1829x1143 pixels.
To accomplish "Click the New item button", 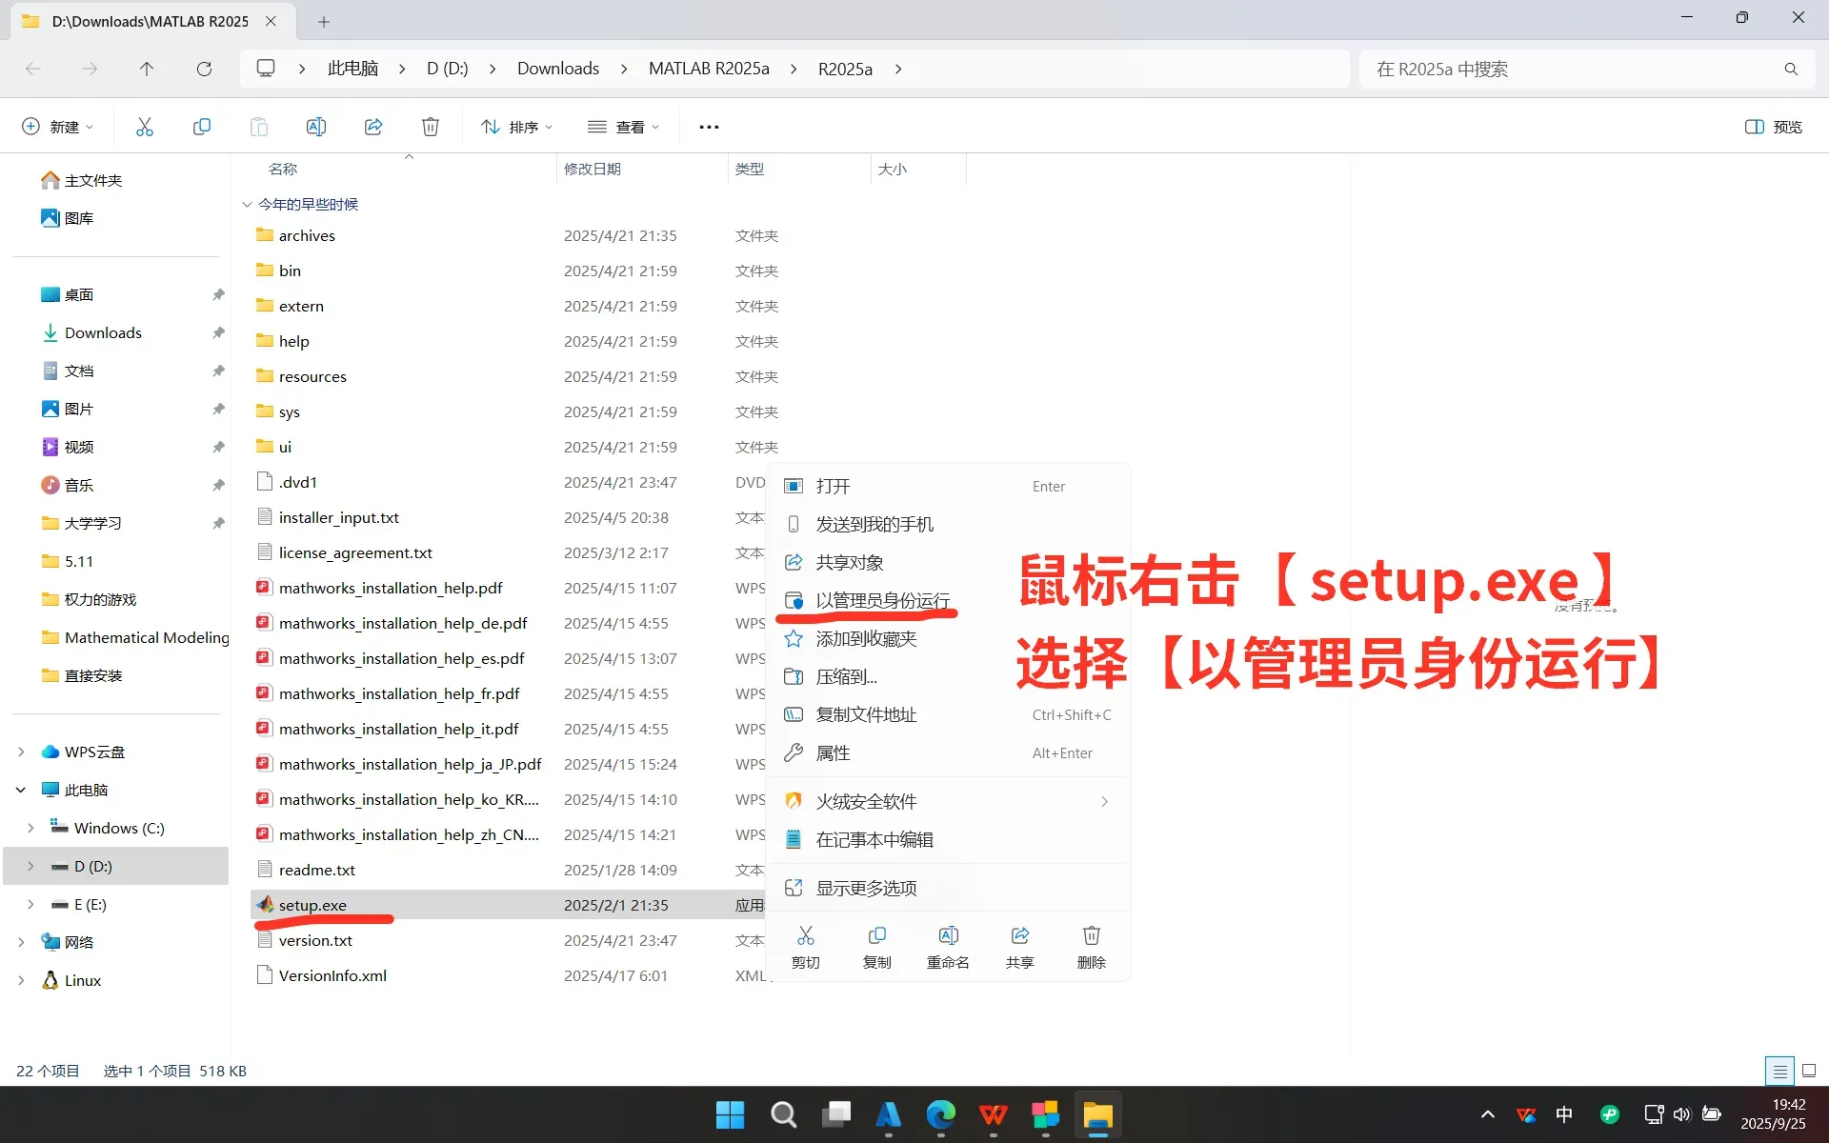I will (x=57, y=127).
